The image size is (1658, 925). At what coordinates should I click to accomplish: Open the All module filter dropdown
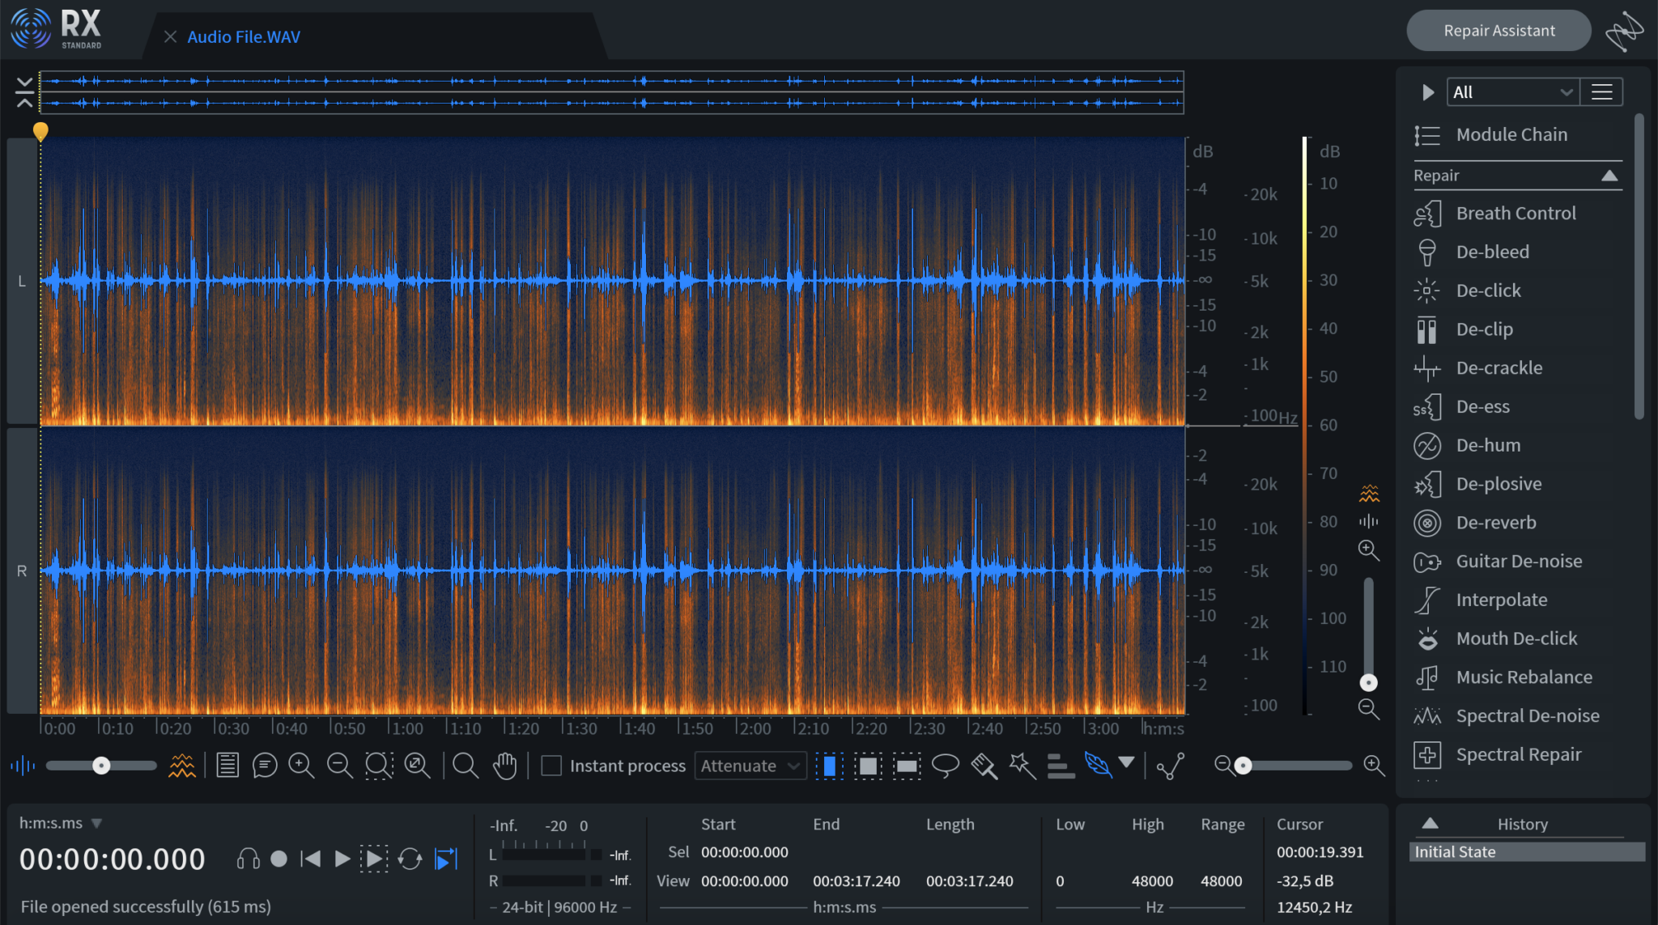point(1511,91)
